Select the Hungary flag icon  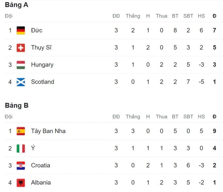click(21, 65)
